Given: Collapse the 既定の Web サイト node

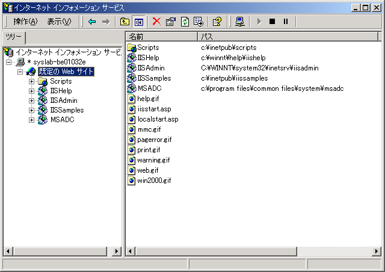Looking at the screenshot, I should point(20,72).
